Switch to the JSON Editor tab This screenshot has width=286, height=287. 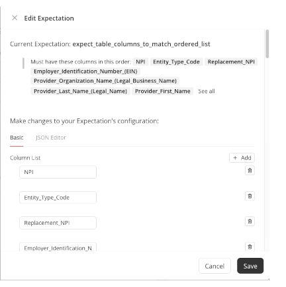coord(51,138)
